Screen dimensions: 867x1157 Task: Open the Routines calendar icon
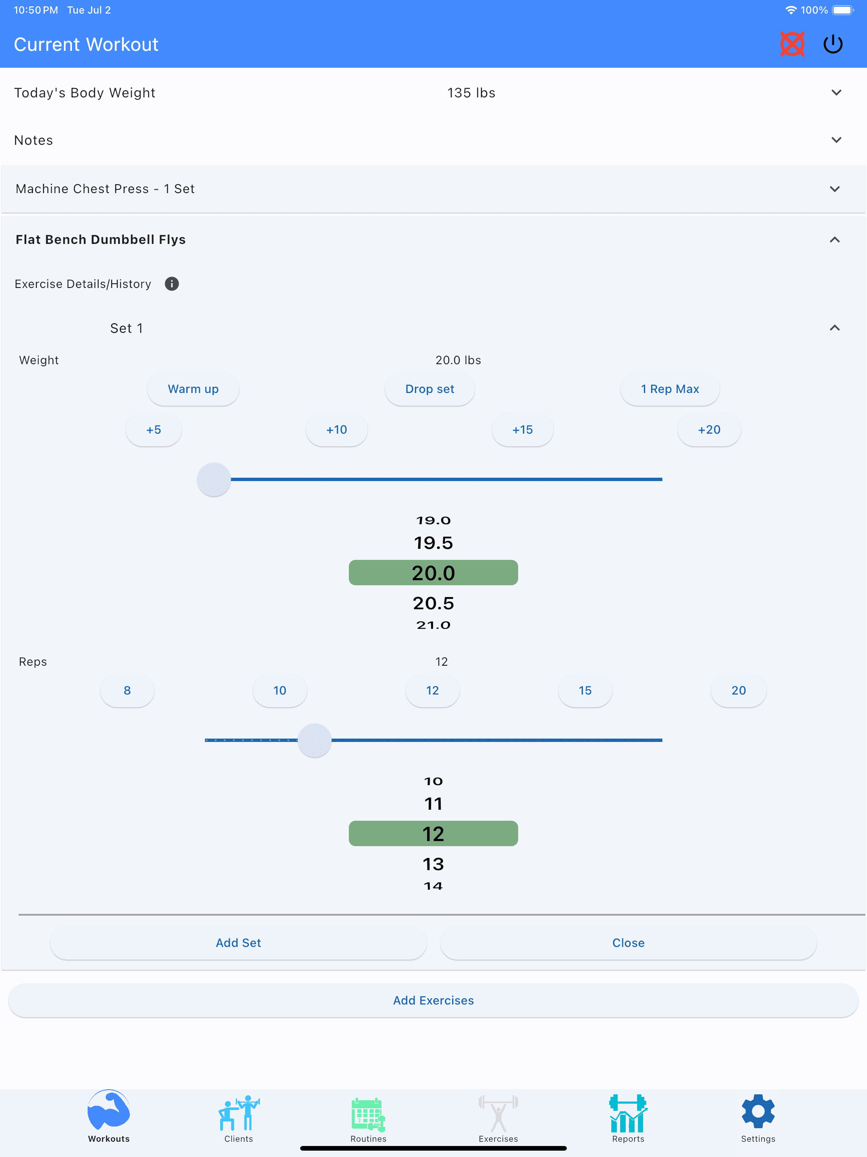click(x=368, y=1114)
